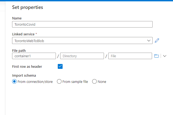This screenshot has height=115, width=173.
Task: Click the Set properties heading
Action: [x=28, y=7]
